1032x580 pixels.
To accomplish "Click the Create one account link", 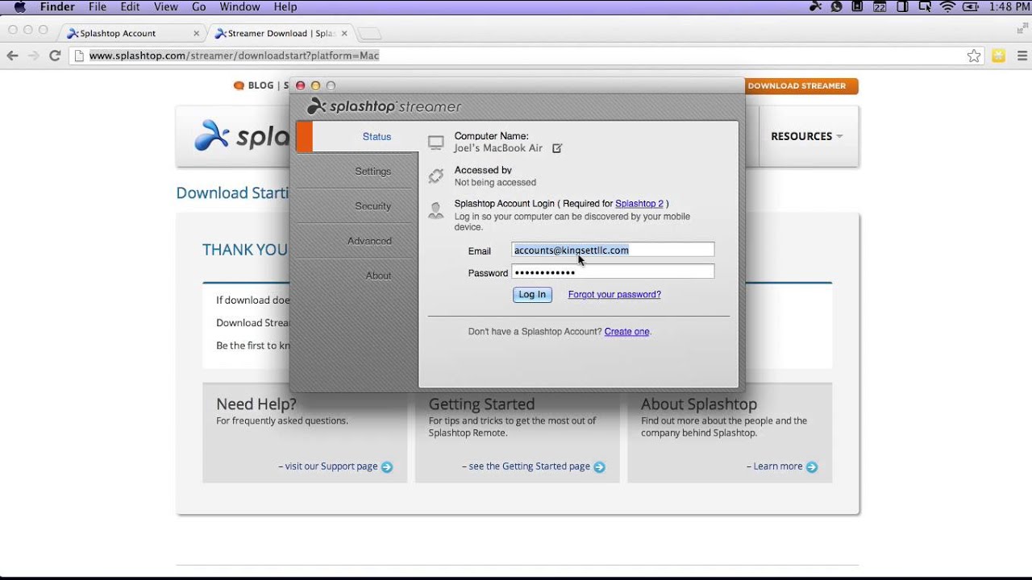I will (x=626, y=332).
